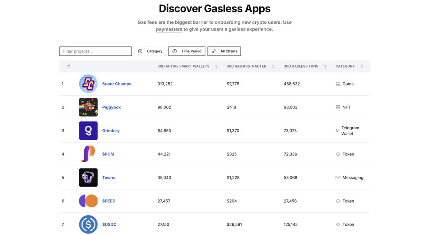Click the chain-link icon on All Chains button
431x235 pixels.
tap(214, 51)
